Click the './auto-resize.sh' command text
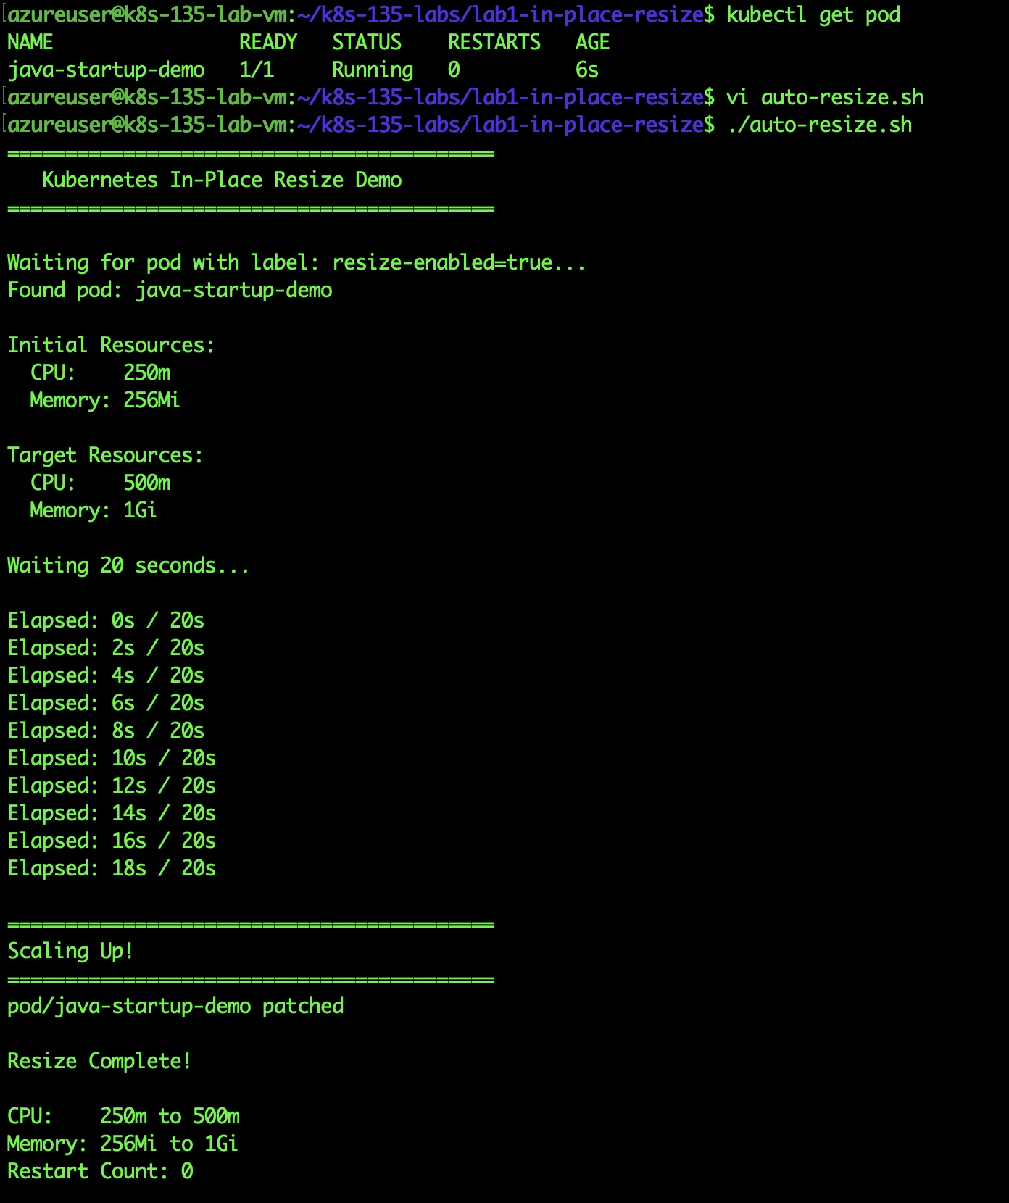1009x1203 pixels. pos(819,125)
